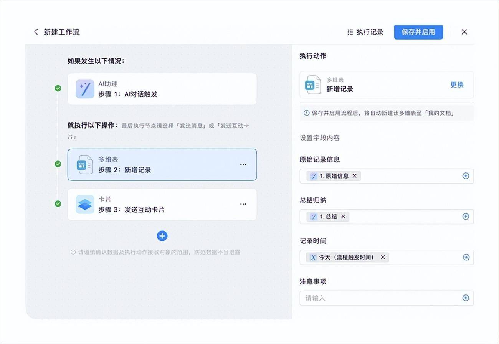Insert variable in 注意事项 field

click(x=466, y=298)
